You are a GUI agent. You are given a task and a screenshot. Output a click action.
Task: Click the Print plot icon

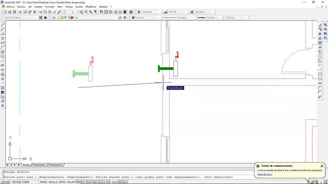(x=20, y=12)
